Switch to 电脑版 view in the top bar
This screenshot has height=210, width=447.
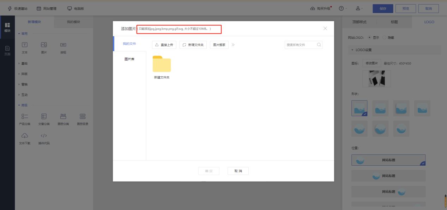point(75,8)
